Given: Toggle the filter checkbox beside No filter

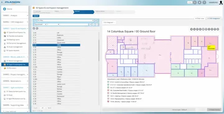Looking at the screenshot, I should (35, 20).
